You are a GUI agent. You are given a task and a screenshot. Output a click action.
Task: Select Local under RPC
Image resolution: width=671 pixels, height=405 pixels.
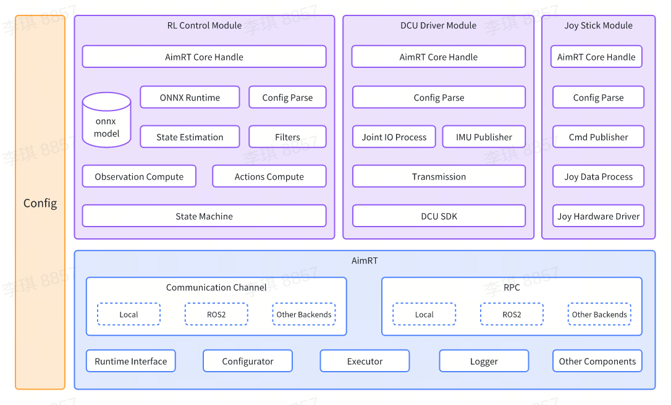(424, 314)
